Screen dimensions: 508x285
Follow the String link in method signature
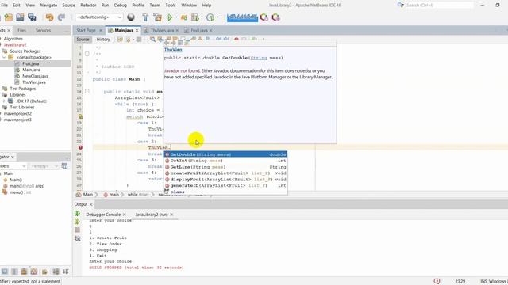tap(259, 58)
